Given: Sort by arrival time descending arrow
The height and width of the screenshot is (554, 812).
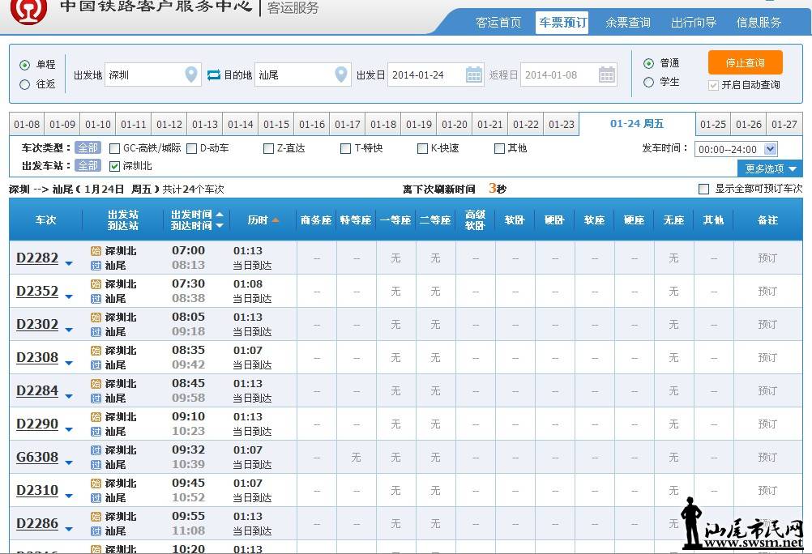Looking at the screenshot, I should coord(220,226).
